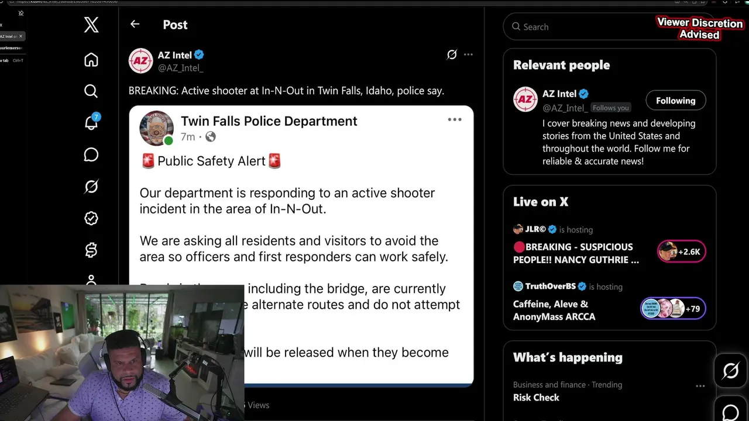
Task: Open AZ Intel's profile name on the post
Action: [174, 55]
